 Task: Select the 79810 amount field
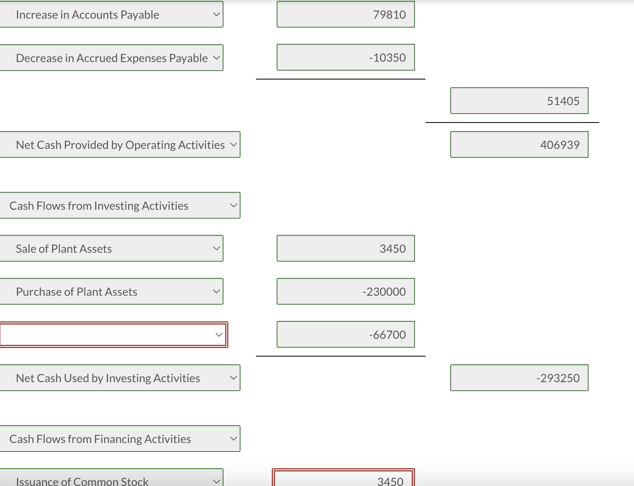tap(345, 14)
